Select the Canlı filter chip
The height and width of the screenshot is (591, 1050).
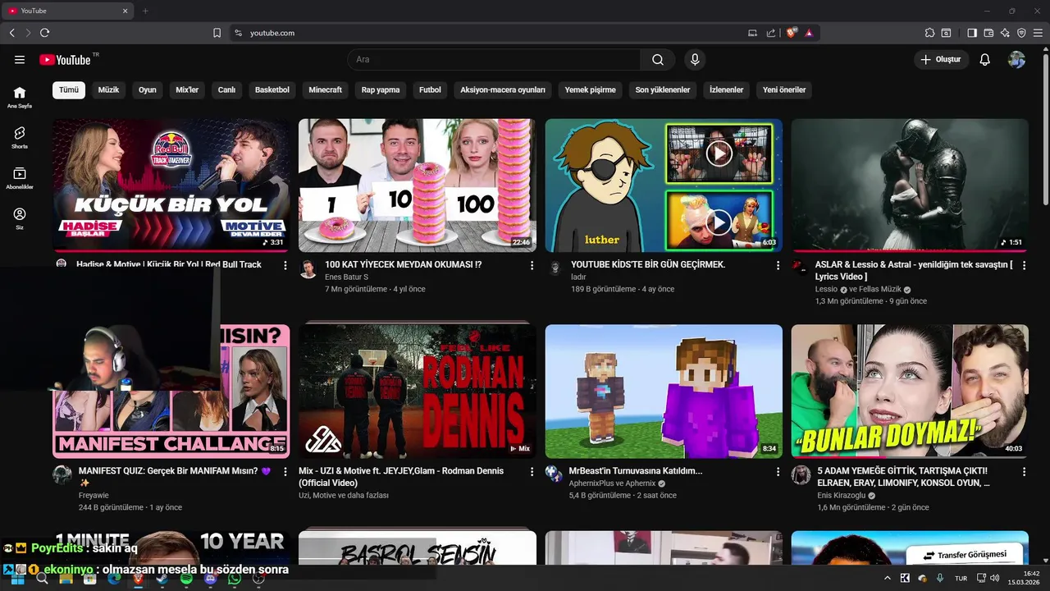tap(226, 89)
